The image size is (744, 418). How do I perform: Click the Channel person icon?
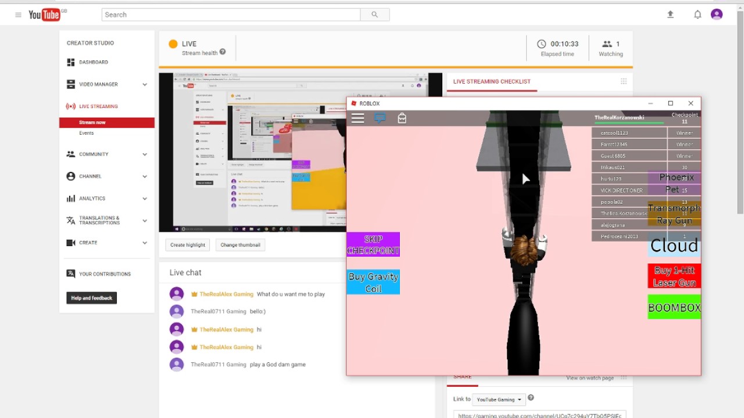click(71, 176)
